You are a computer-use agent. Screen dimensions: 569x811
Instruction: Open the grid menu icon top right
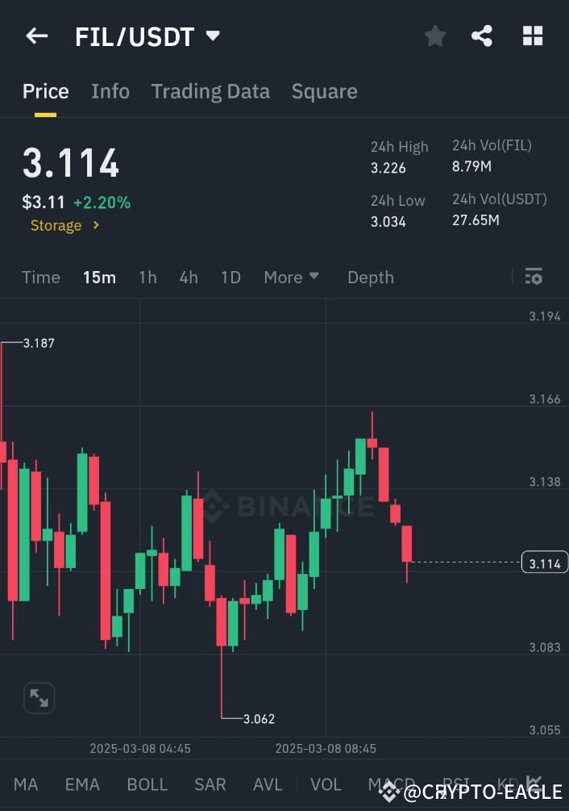pos(533,36)
